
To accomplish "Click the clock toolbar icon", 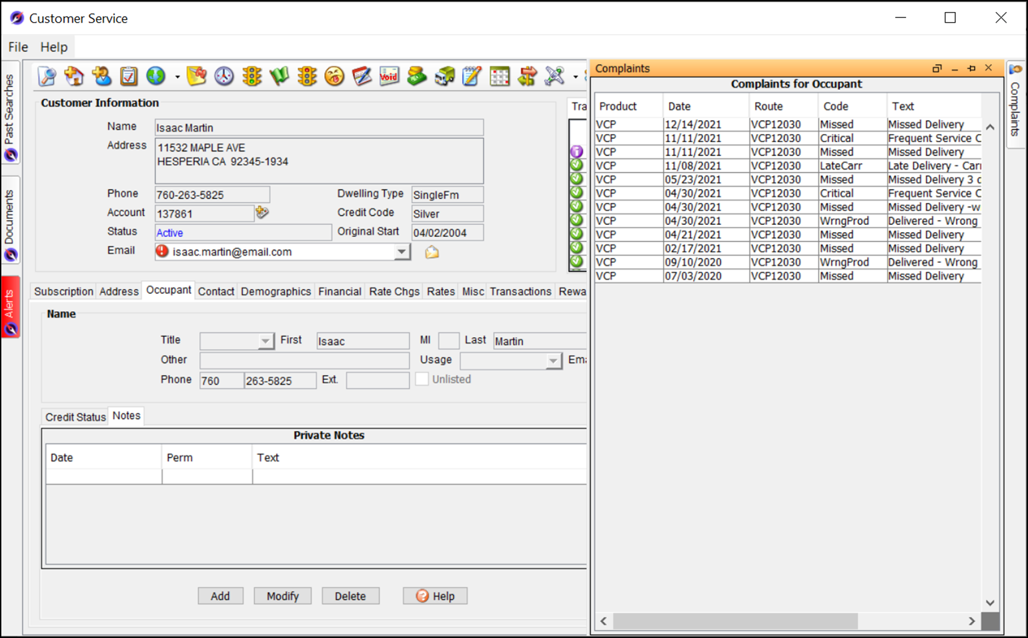I will [x=224, y=77].
